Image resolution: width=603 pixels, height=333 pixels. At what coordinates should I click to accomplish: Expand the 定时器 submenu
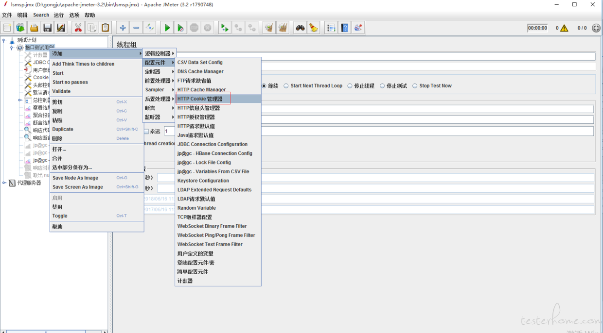click(x=159, y=72)
